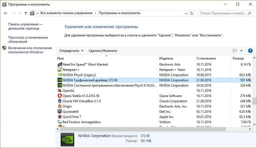Click the 6,14 ГБ size cell
The height and width of the screenshot is (148, 257).
(x=246, y=64)
